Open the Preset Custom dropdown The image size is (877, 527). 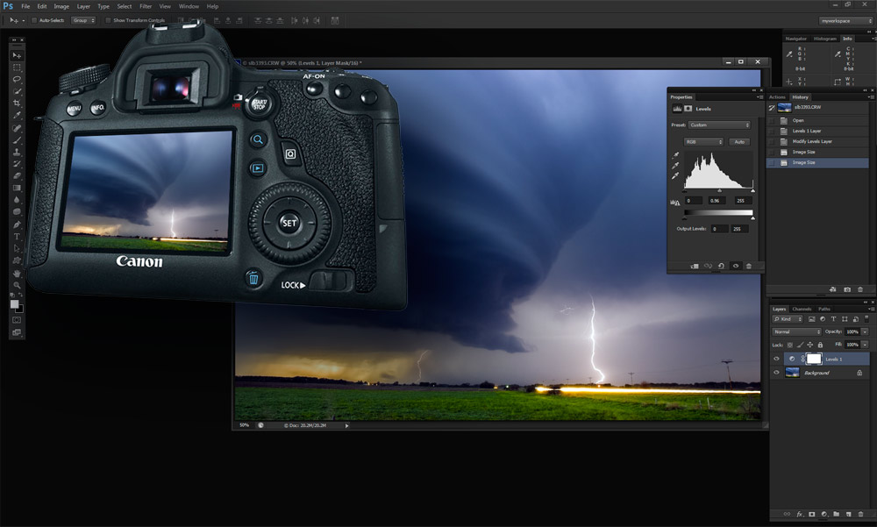pos(719,125)
